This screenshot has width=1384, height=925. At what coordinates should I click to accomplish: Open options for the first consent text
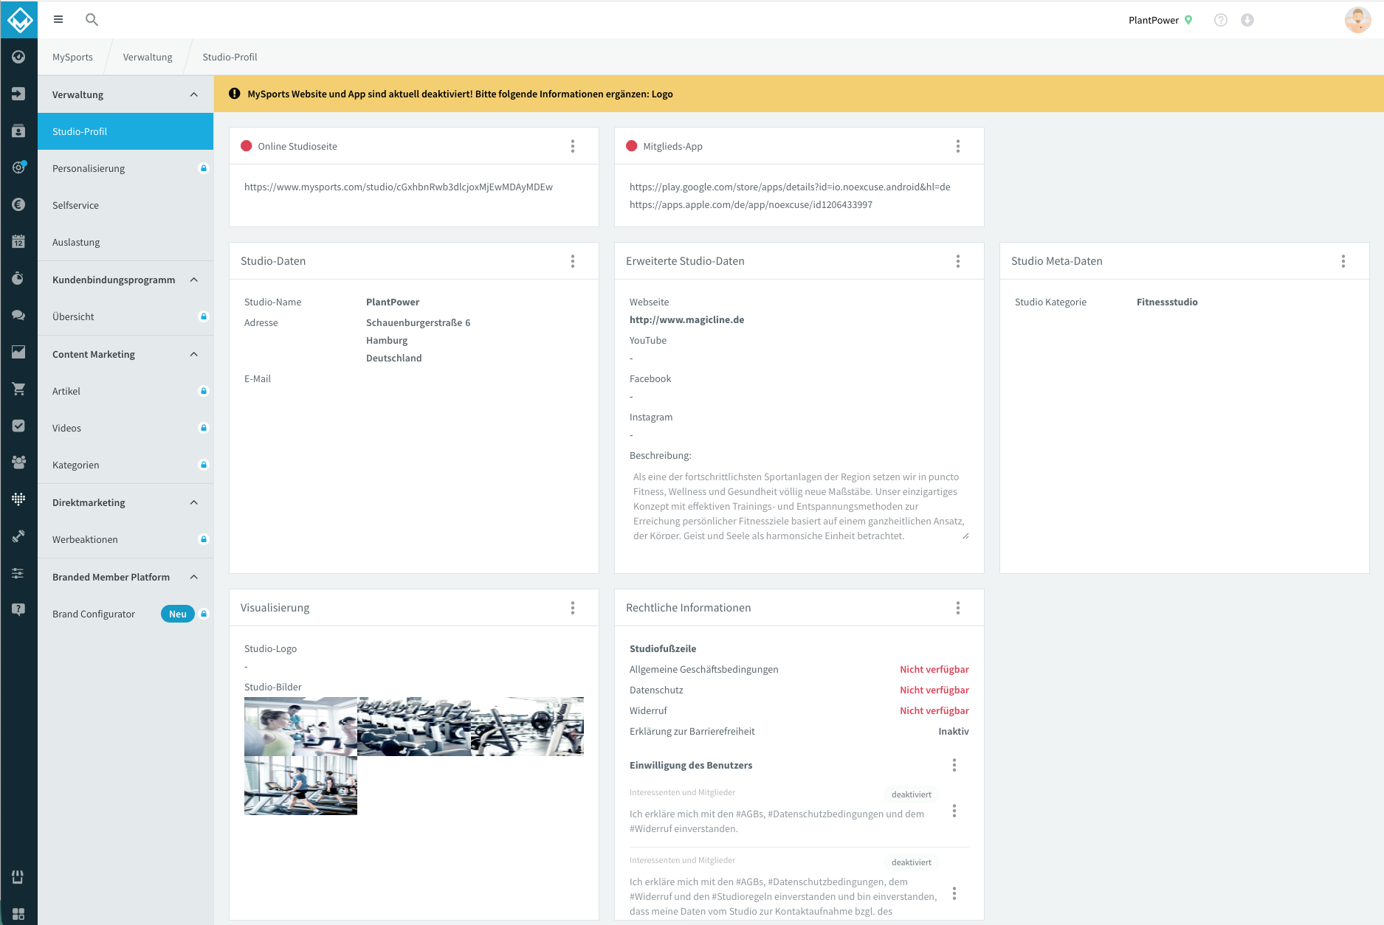tap(954, 811)
